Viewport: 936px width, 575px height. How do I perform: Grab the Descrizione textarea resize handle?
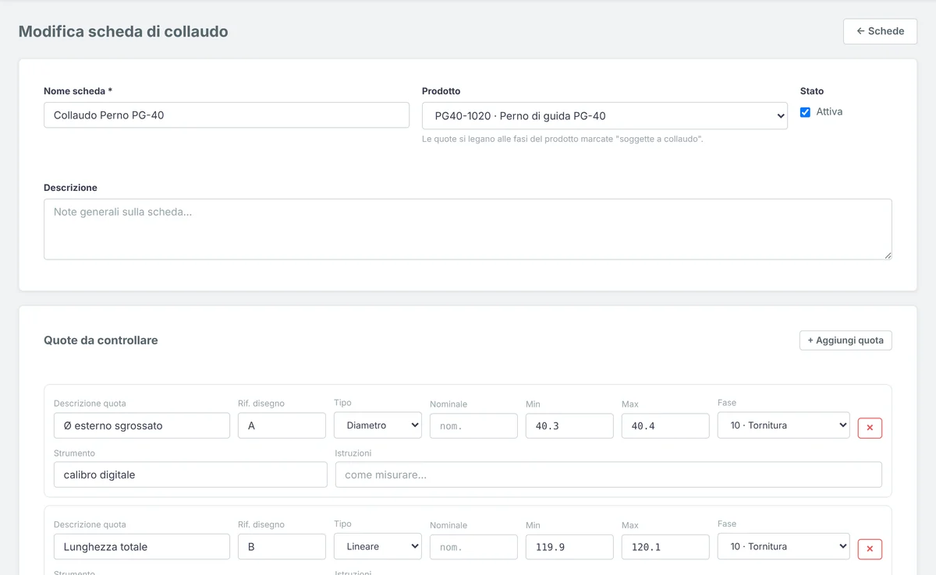pos(888,255)
